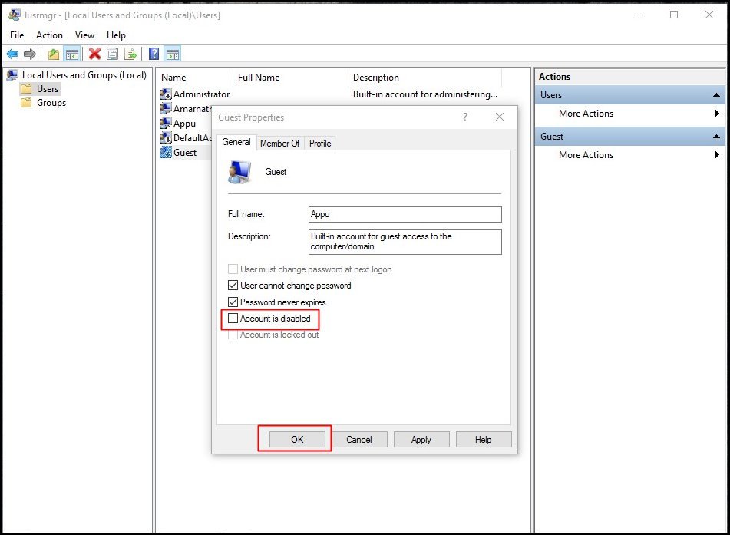Click the Export List toolbar icon
Viewport: 730px width, 535px height.
tap(130, 54)
